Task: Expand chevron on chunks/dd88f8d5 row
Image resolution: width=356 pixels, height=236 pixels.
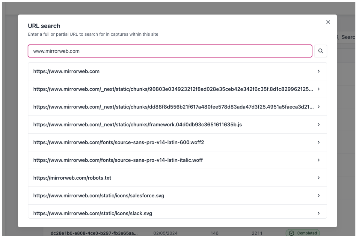Action: [319, 107]
